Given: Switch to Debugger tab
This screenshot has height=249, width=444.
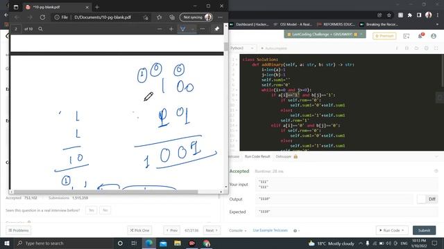Looking at the screenshot, I should (284, 156).
